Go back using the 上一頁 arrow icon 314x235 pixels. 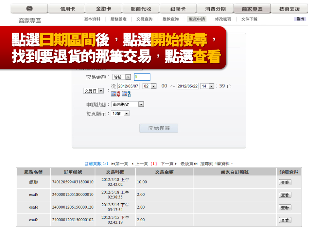133,161
